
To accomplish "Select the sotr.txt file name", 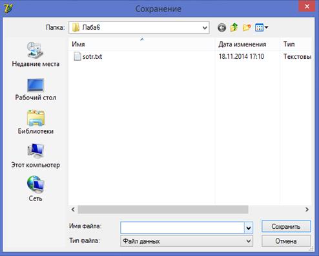I will 92,57.
